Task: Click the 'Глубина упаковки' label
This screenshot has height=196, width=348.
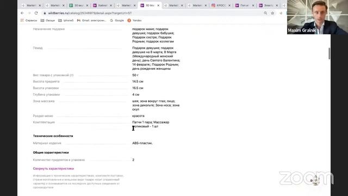Action: coord(46,95)
